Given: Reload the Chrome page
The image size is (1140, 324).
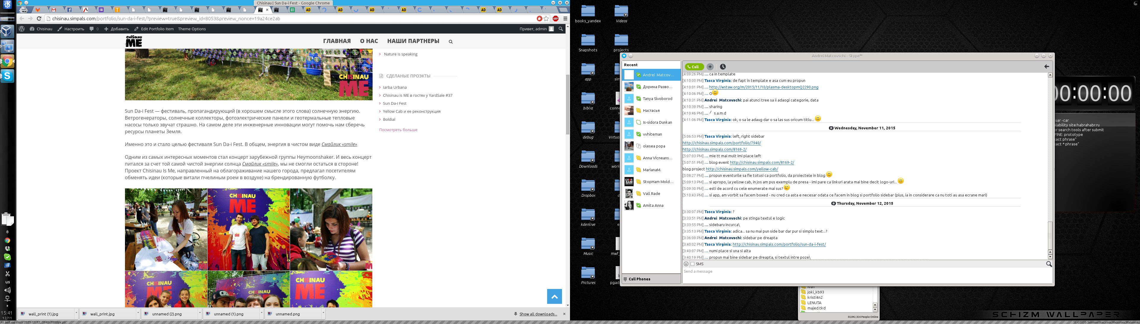Looking at the screenshot, I should click(39, 19).
